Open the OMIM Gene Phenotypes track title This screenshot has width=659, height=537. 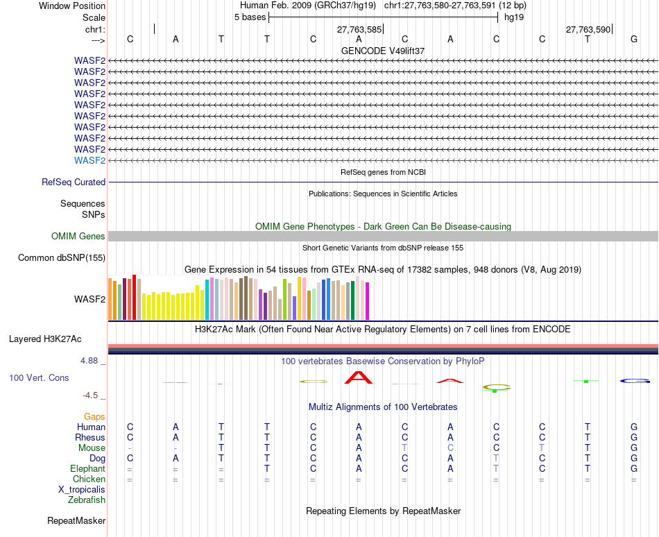(x=383, y=226)
